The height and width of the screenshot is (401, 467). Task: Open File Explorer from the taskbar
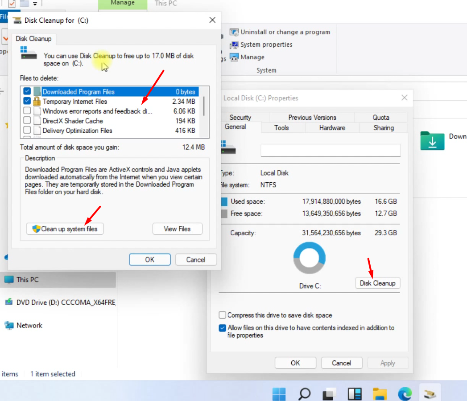click(380, 394)
